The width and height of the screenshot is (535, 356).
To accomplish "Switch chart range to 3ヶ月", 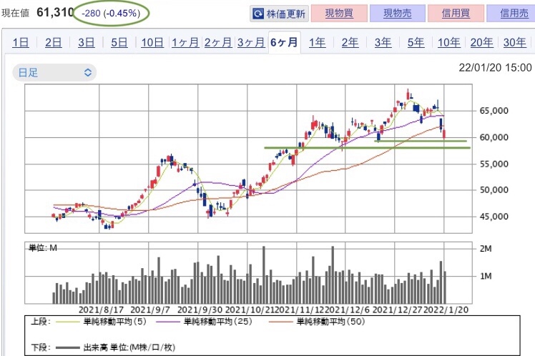I will coord(251,43).
